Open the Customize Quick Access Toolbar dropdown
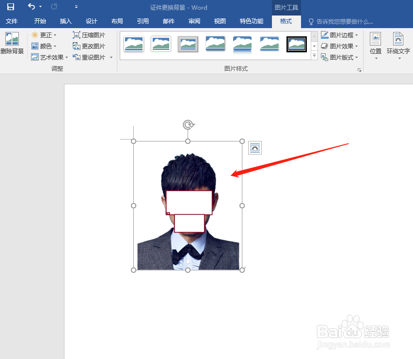This screenshot has height=359, width=413. click(x=76, y=7)
